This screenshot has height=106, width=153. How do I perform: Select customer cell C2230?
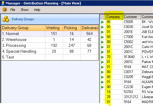(x=132, y=87)
